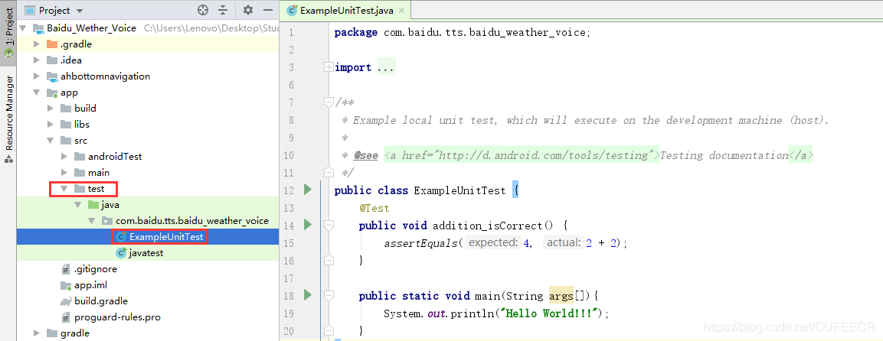
Task: Select ExampleUnitTest in the project tree
Action: coord(166,237)
